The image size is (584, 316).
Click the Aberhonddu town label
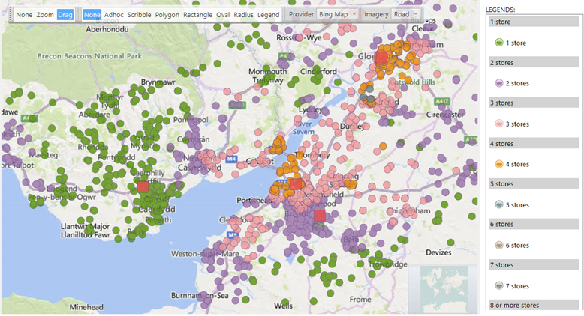tap(107, 29)
